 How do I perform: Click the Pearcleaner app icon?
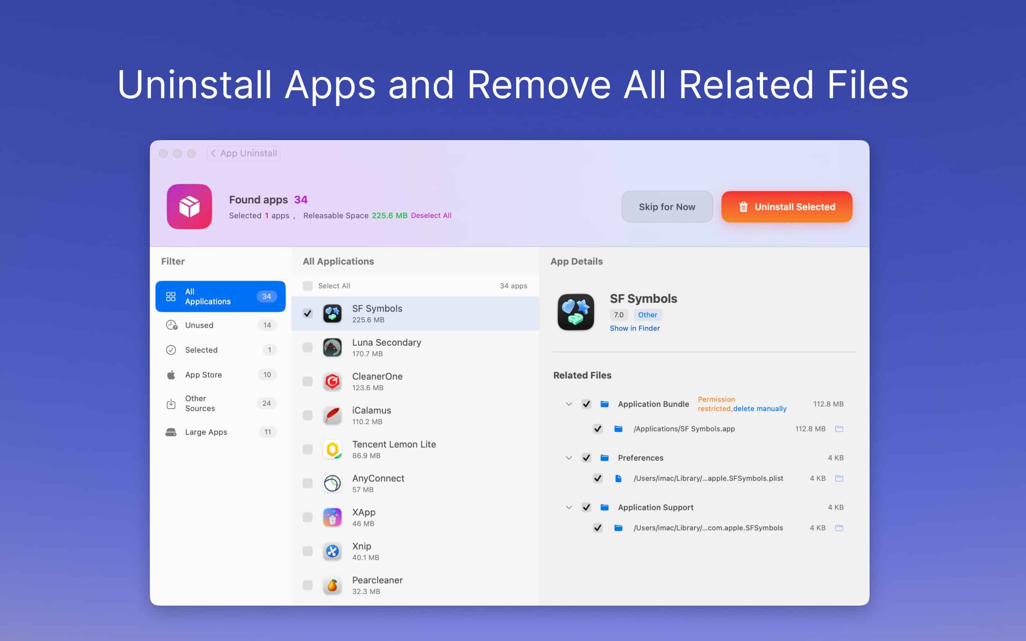(x=332, y=585)
